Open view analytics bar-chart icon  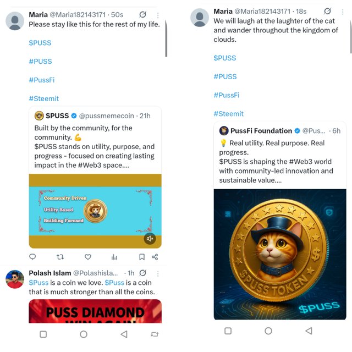[x=114, y=257]
